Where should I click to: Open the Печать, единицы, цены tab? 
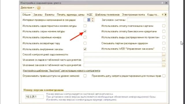[x=71, y=15]
